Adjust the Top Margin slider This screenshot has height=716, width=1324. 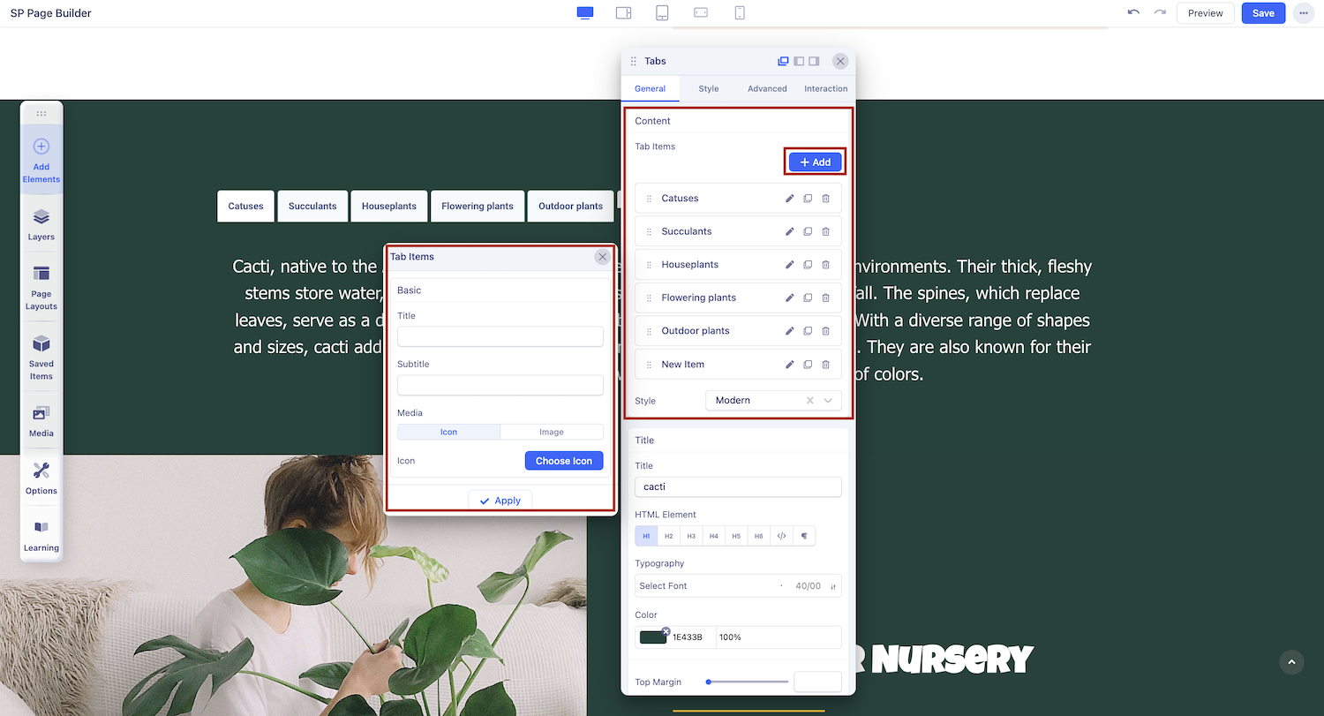pos(748,682)
